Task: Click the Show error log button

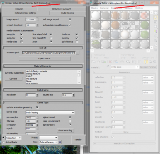Action: (65, 131)
